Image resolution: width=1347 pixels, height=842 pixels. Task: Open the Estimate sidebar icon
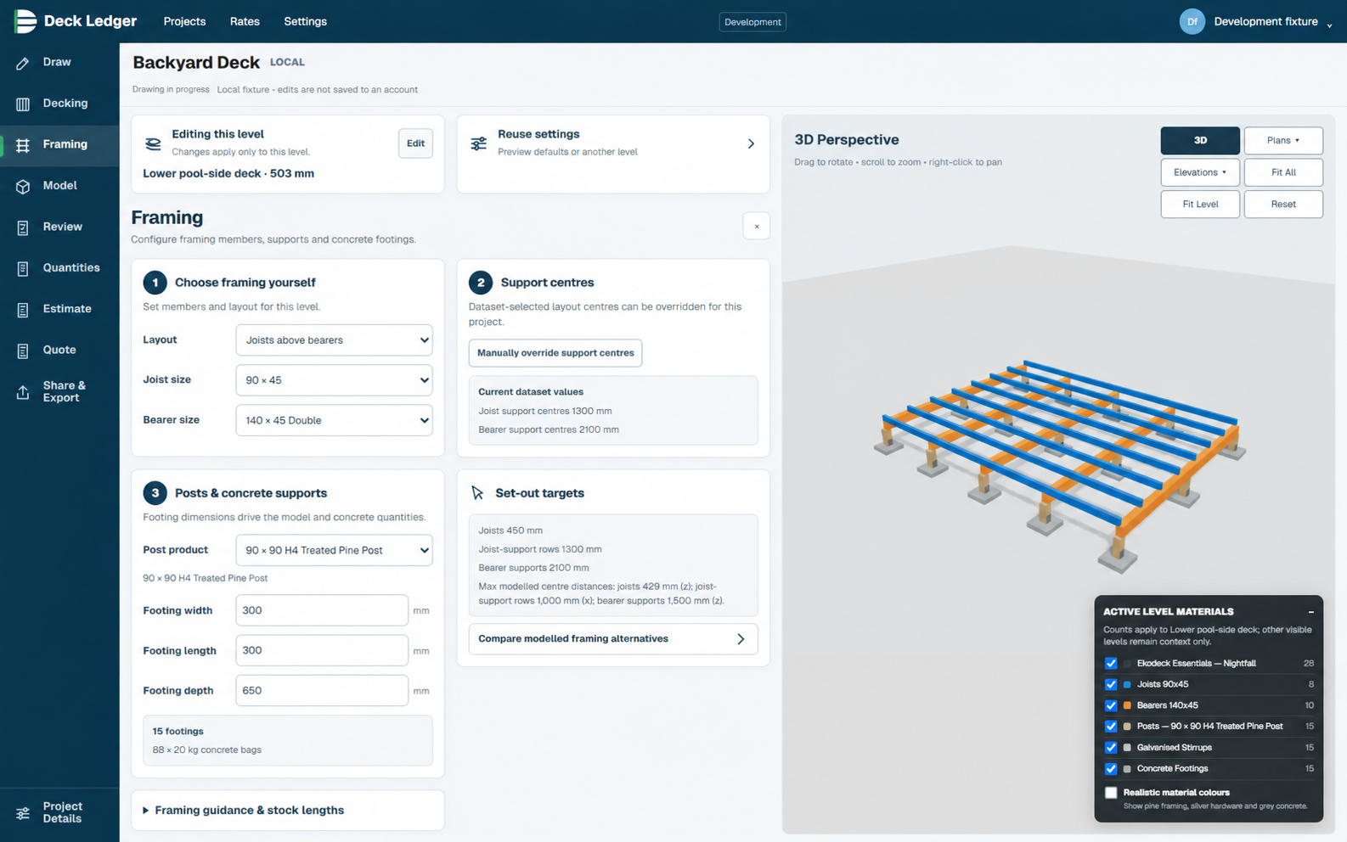(23, 310)
